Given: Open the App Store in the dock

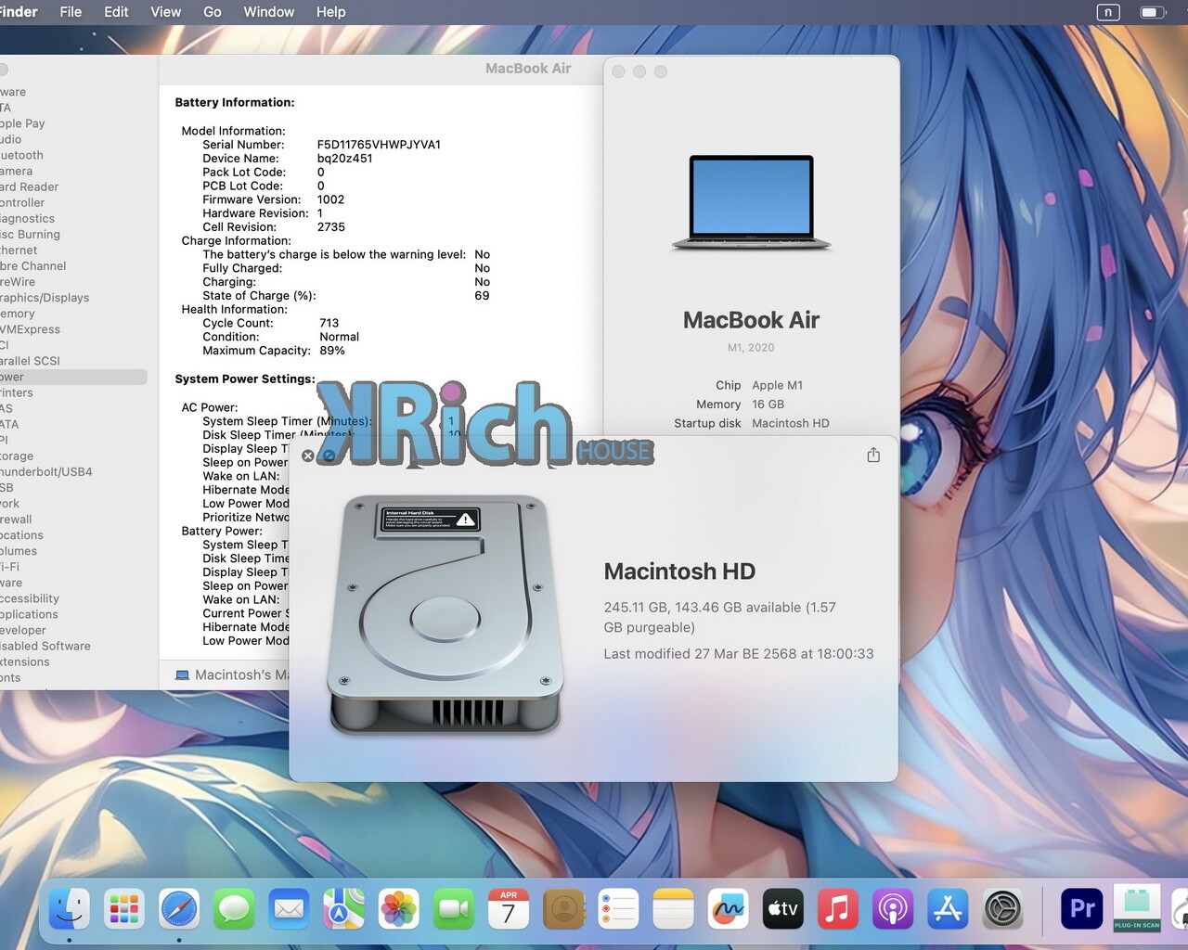Looking at the screenshot, I should point(948,908).
